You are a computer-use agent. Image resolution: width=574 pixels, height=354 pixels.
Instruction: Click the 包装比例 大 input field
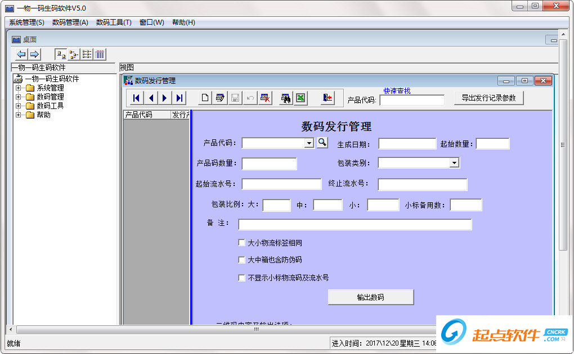[276, 205]
